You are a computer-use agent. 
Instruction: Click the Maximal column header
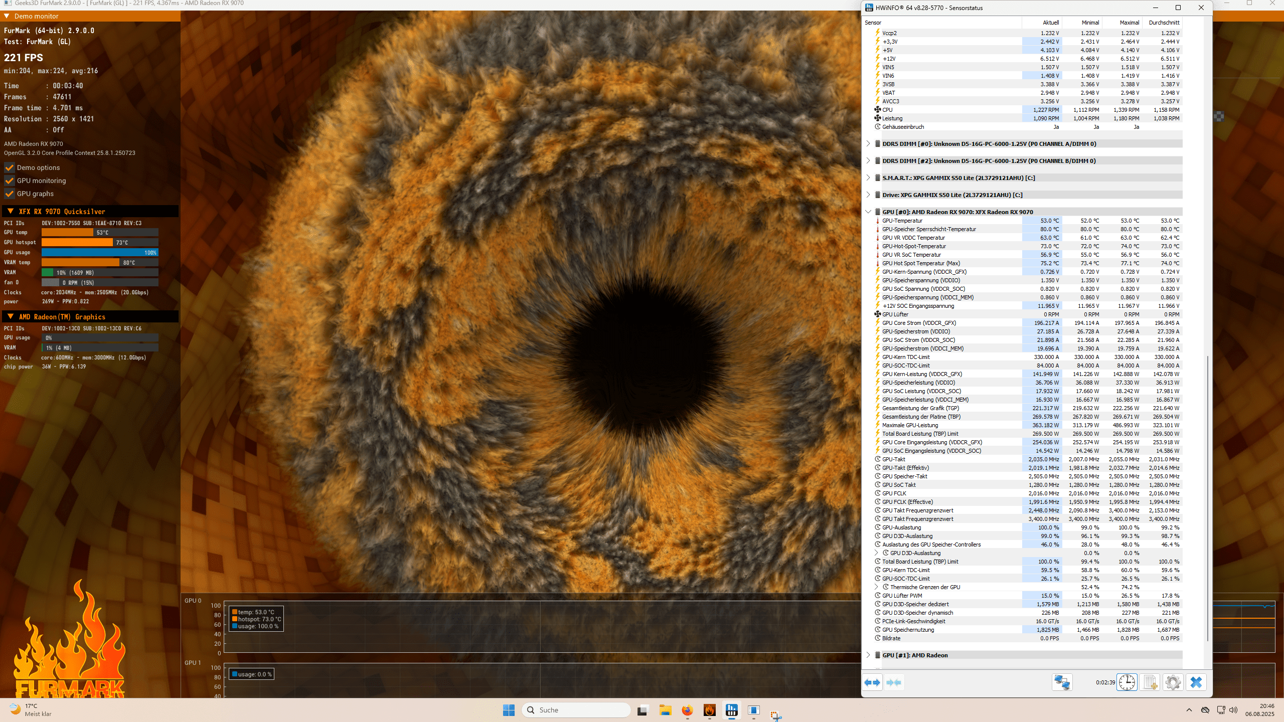pos(1129,23)
